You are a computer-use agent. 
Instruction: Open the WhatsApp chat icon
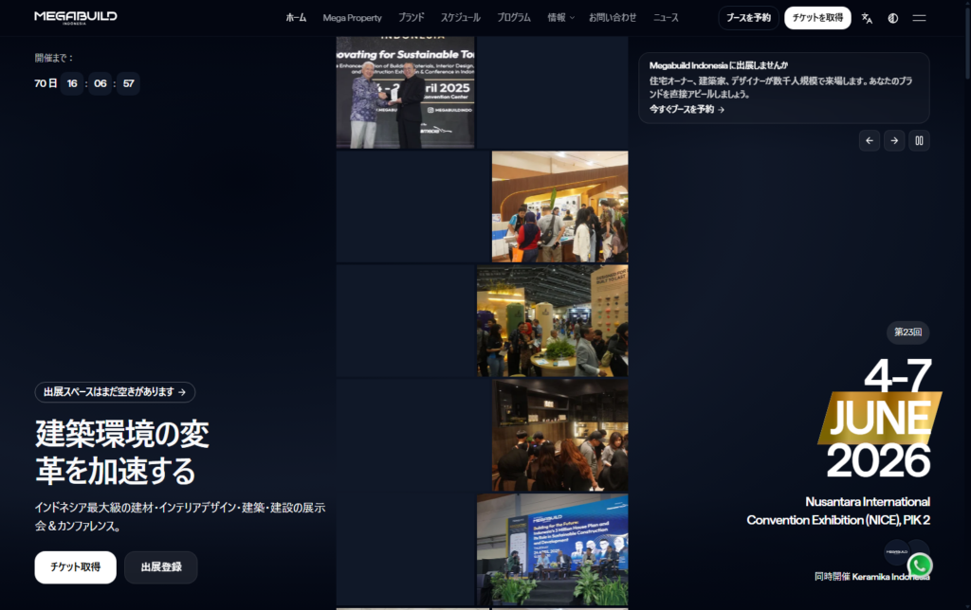[919, 565]
